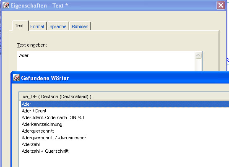Click the de_DE Deutsch column header
Screen dimensions: 229x167
(x=124, y=97)
